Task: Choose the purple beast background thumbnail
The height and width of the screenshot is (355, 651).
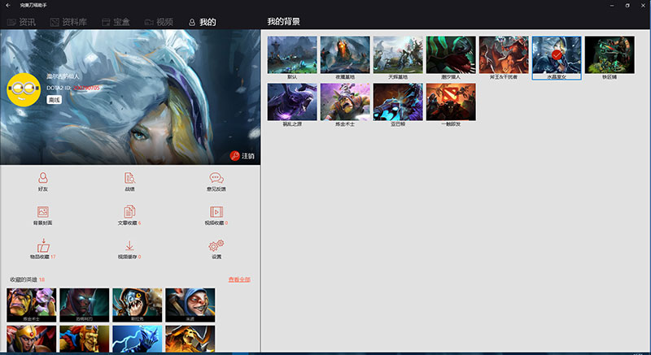Action: tap(292, 102)
